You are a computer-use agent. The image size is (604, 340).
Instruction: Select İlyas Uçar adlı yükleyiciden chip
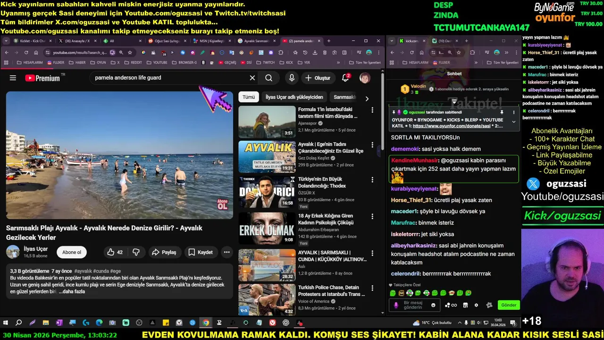coord(294,97)
